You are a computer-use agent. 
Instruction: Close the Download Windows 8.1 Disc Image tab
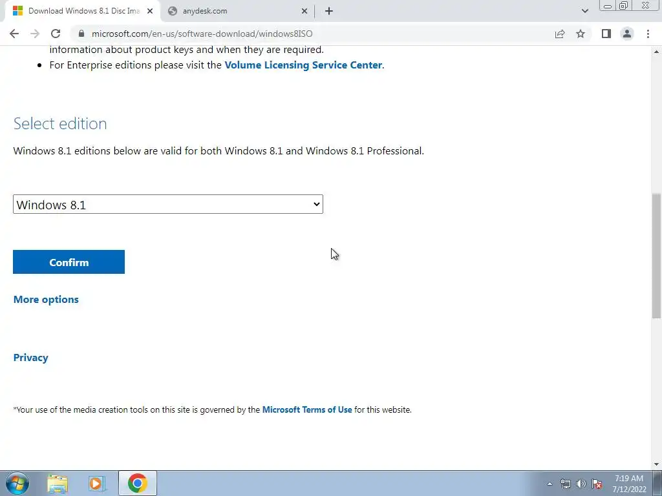pyautogui.click(x=150, y=11)
